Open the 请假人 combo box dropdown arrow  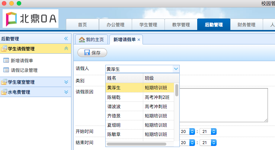[176, 69]
